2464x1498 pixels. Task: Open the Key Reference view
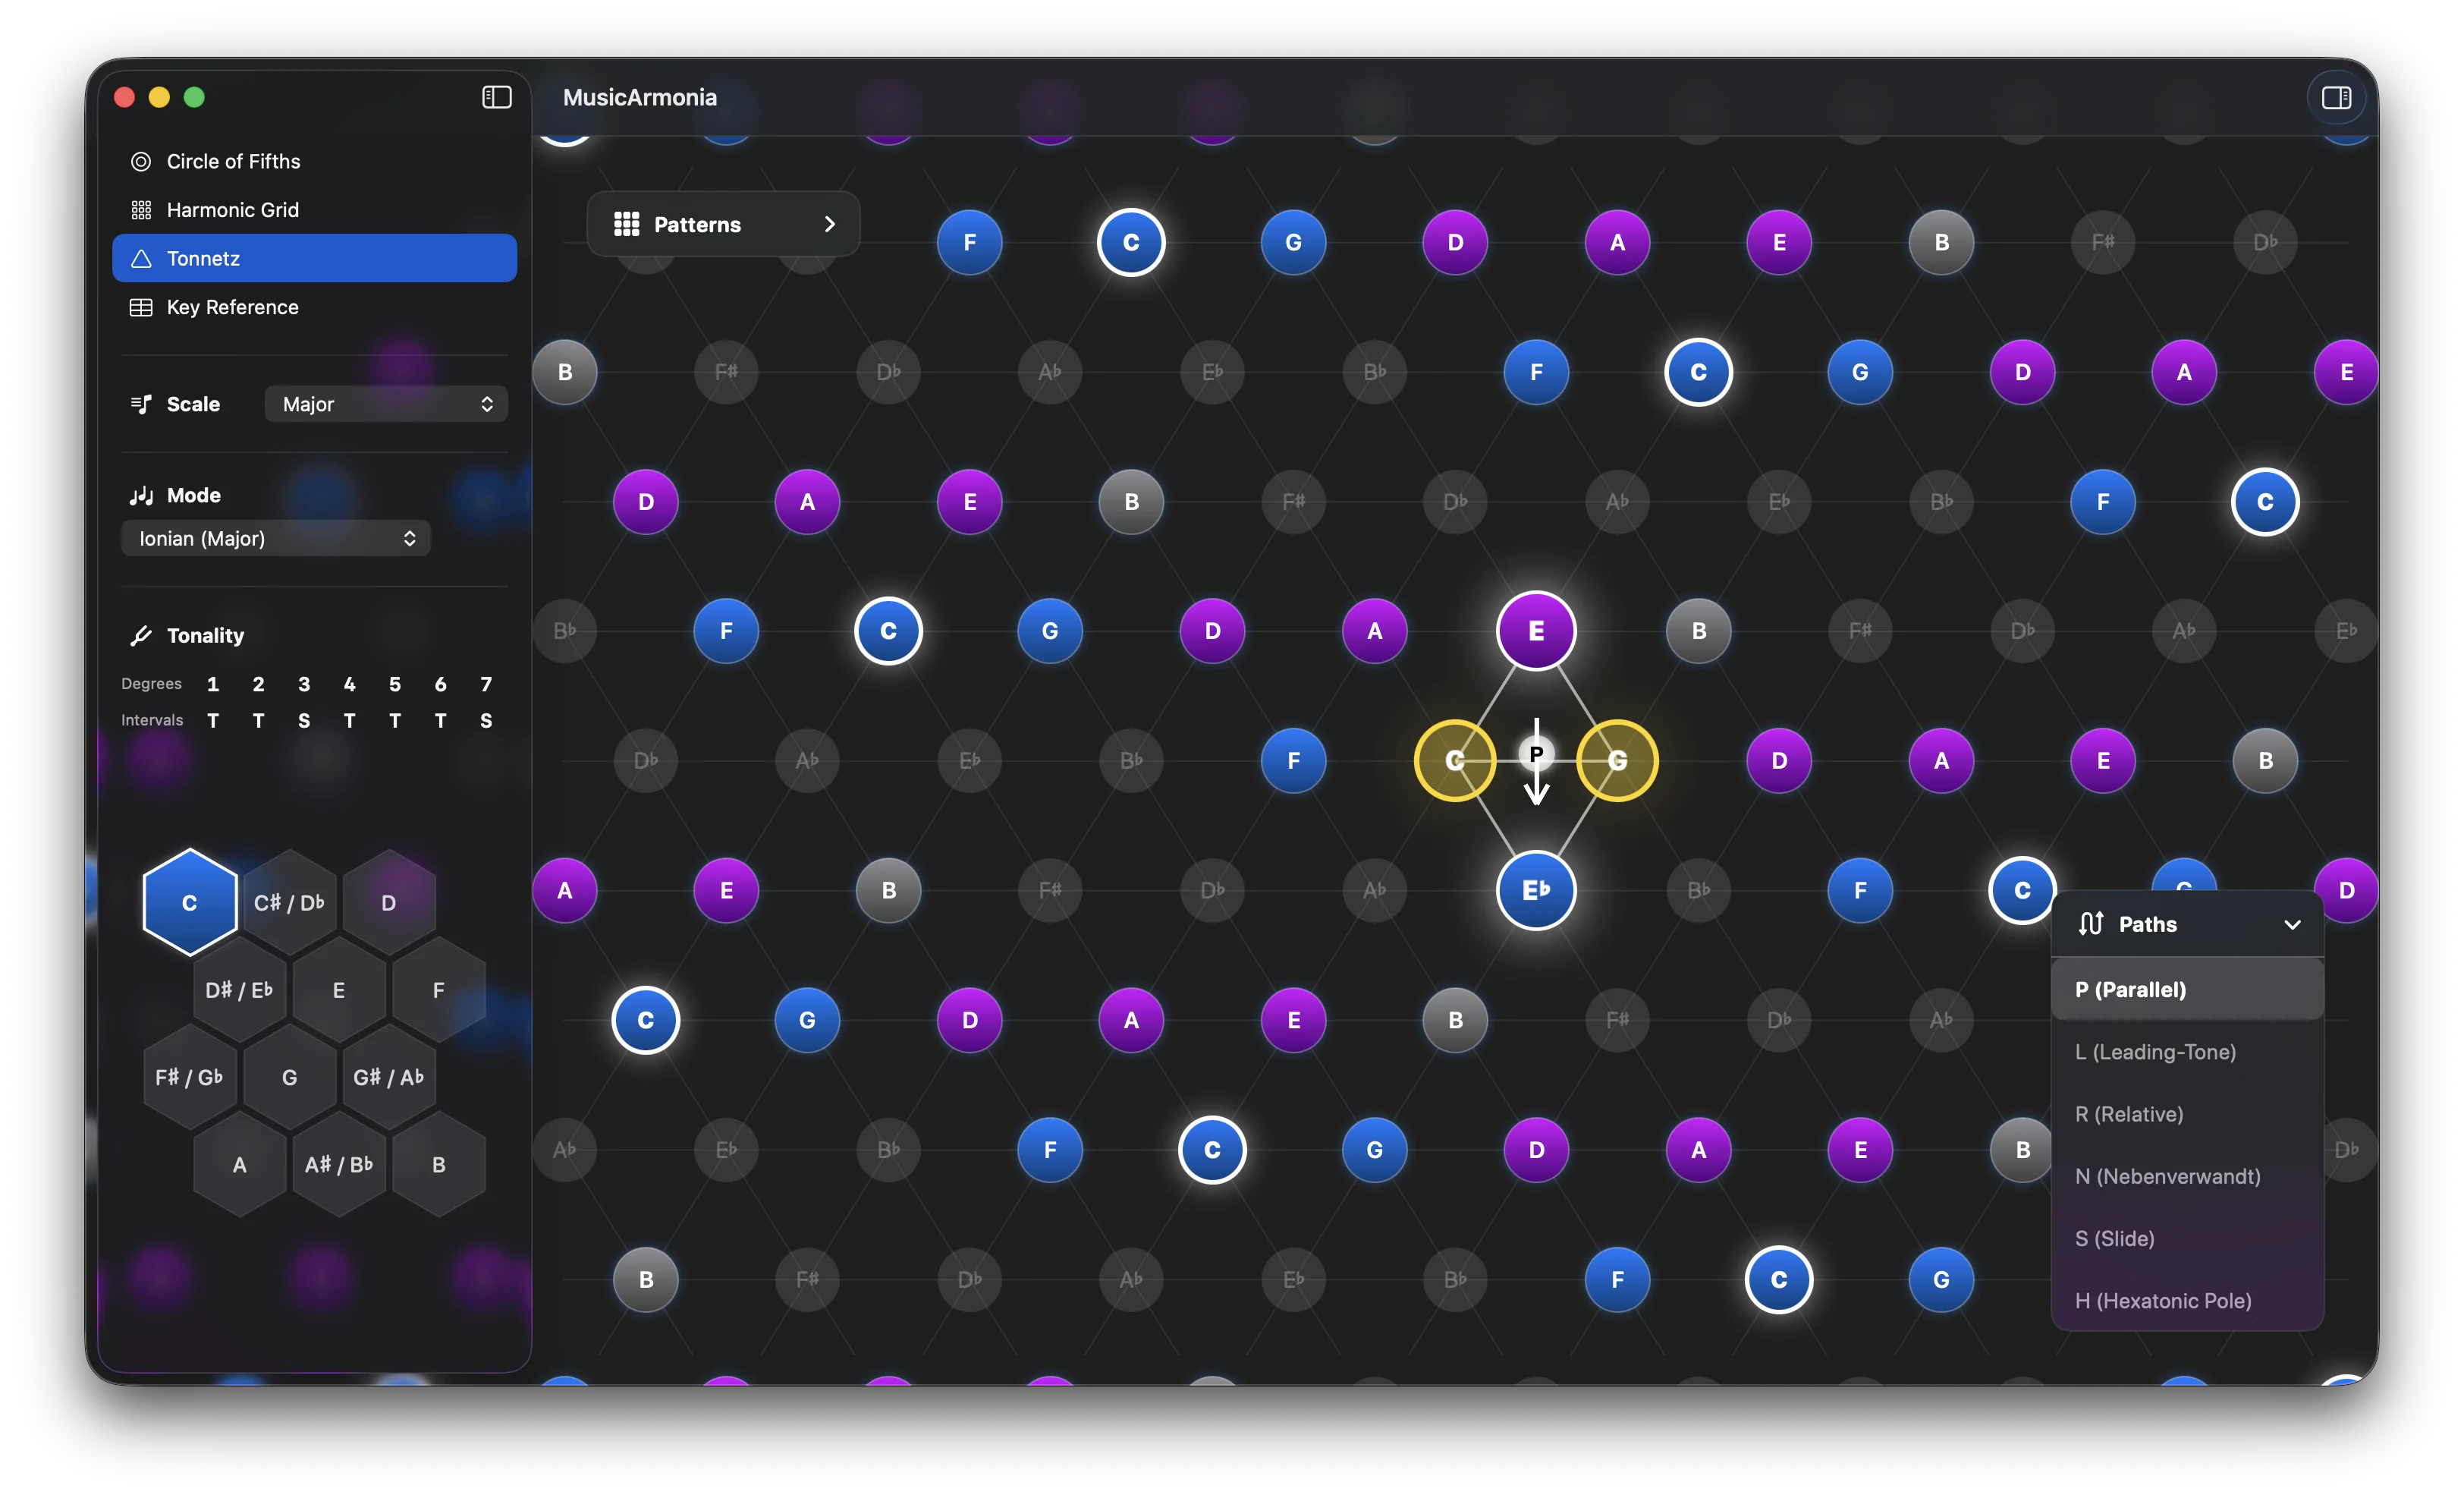[x=314, y=307]
